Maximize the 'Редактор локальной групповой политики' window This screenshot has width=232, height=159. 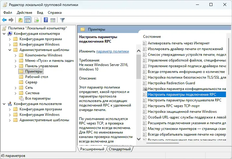coord(211,4)
